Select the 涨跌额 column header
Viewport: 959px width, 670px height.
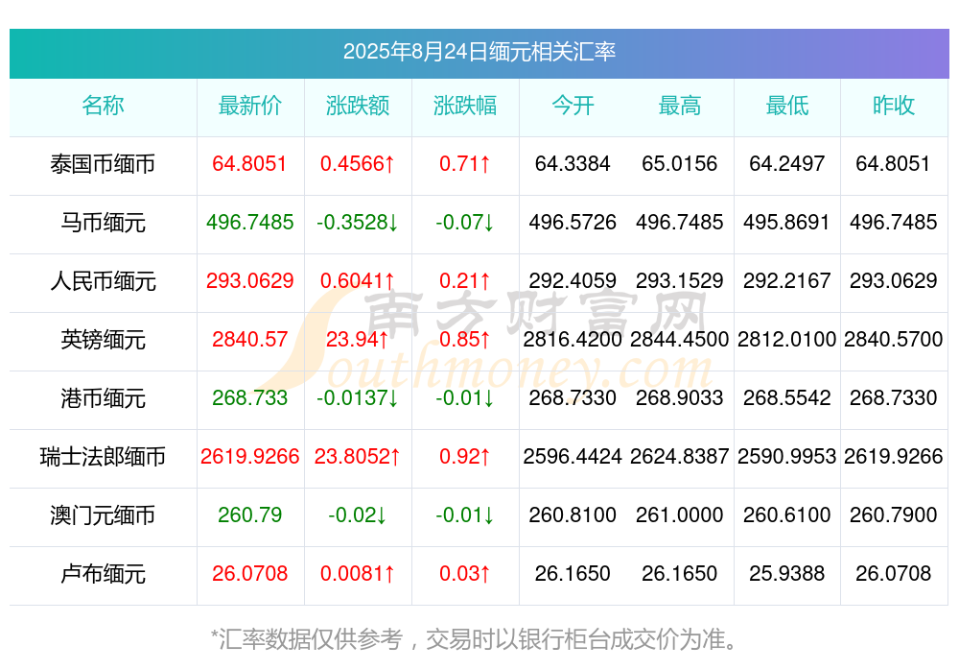pyautogui.click(x=358, y=106)
